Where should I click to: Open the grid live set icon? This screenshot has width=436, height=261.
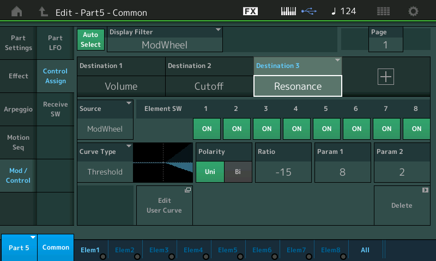tap(383, 11)
